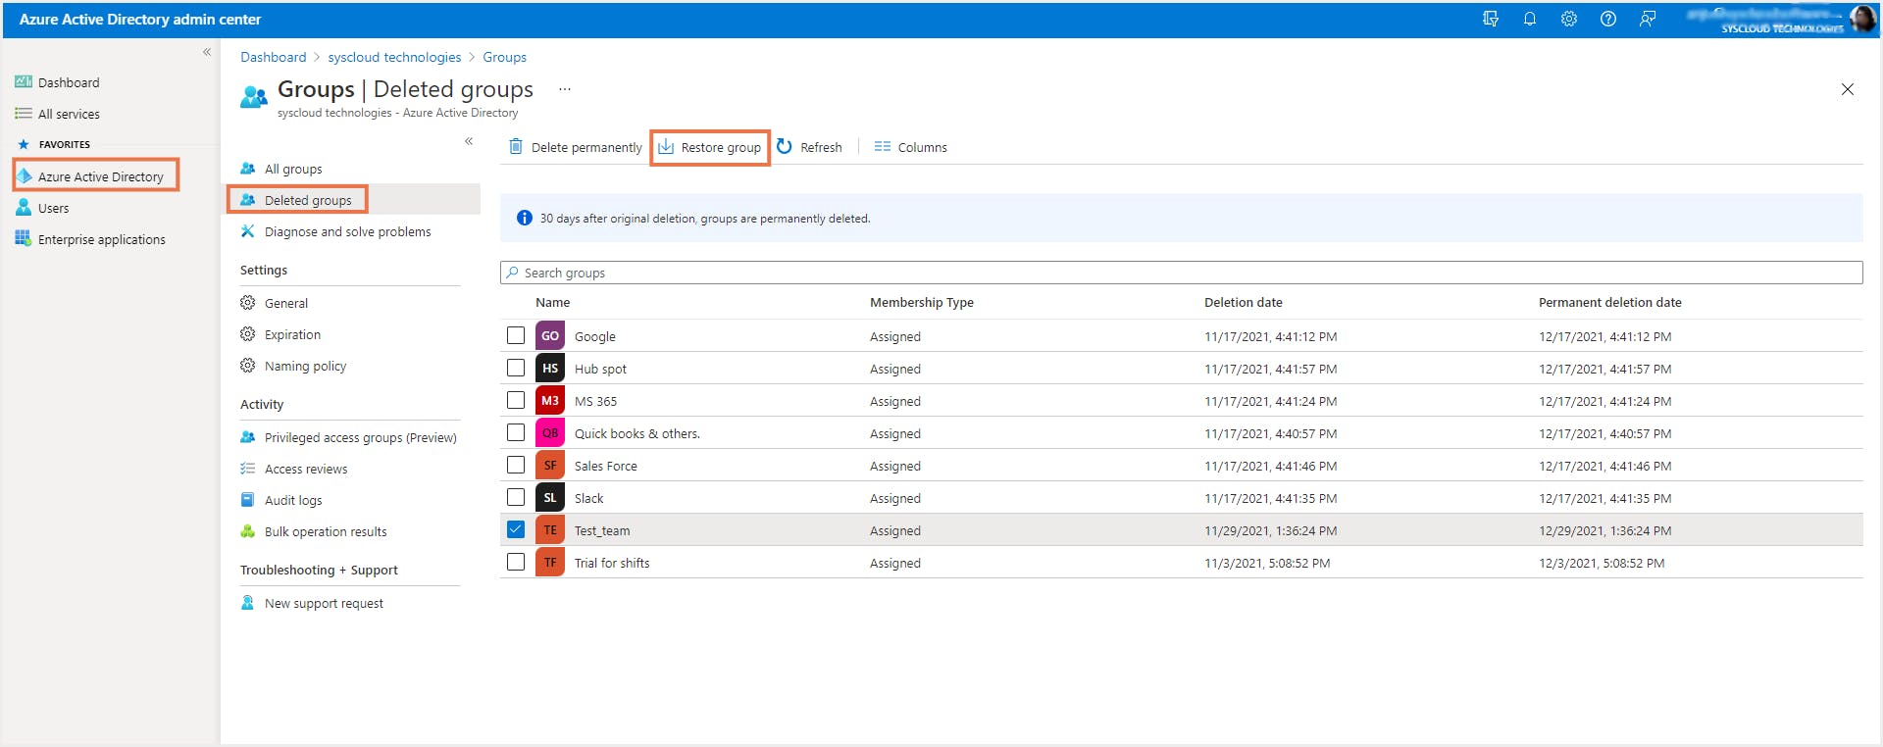
Task: Click the Columns icon in toolbar
Action: (x=883, y=147)
